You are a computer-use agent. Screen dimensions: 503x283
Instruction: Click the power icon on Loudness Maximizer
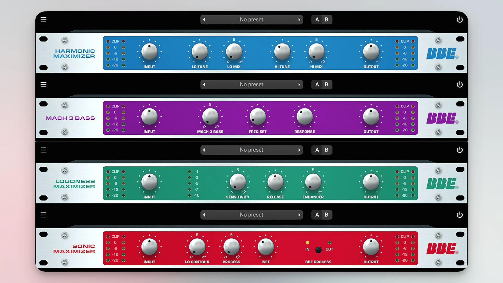click(460, 150)
